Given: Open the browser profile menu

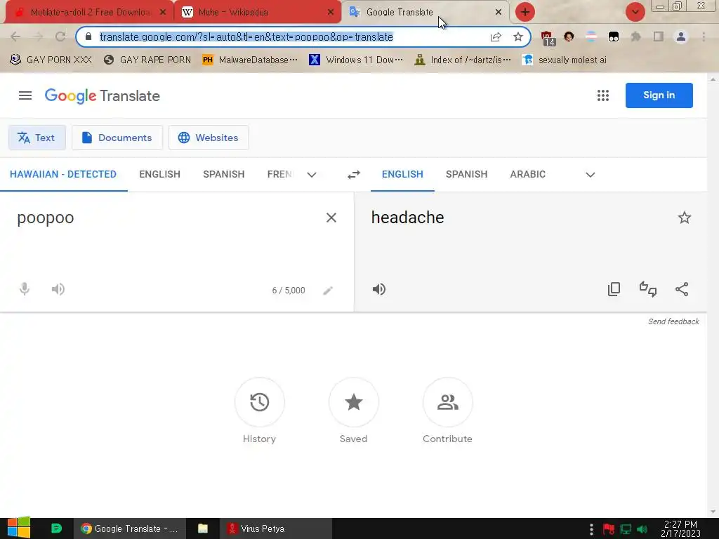Looking at the screenshot, I should [x=681, y=36].
